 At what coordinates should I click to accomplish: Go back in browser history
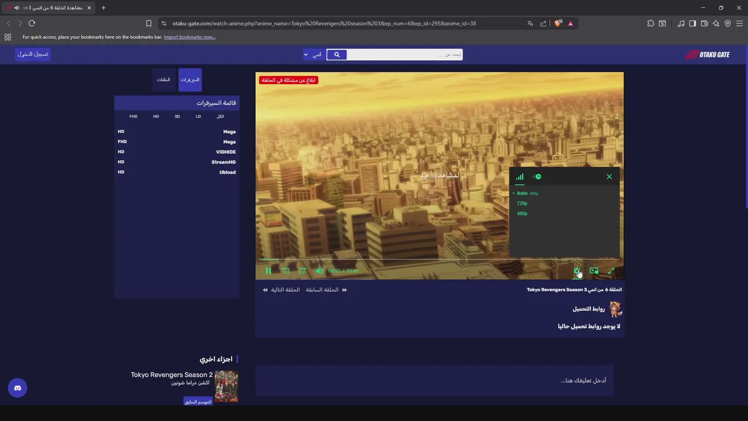[x=8, y=23]
